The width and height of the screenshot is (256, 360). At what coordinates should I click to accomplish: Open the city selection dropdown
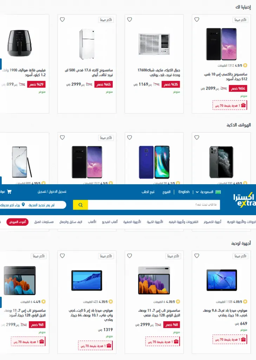coord(32,205)
